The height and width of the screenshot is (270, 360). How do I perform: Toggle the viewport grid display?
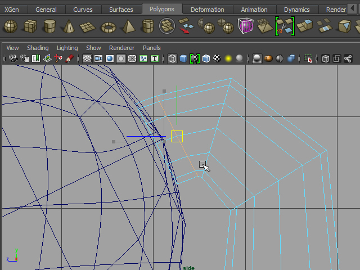[87, 58]
